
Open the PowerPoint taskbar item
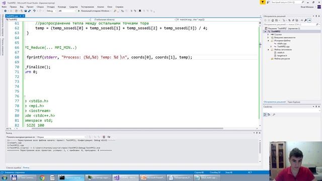(x=152, y=177)
